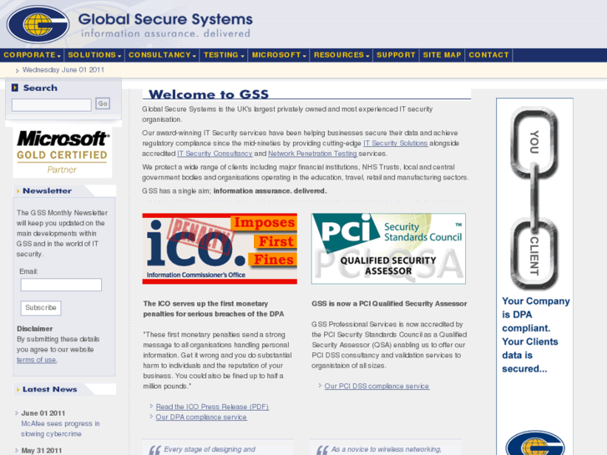Open McAfee sees progress news item
The height and width of the screenshot is (455, 607).
(60, 428)
